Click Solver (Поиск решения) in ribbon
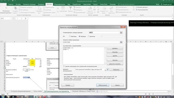This screenshot has width=174, height=98. click(x=142, y=10)
